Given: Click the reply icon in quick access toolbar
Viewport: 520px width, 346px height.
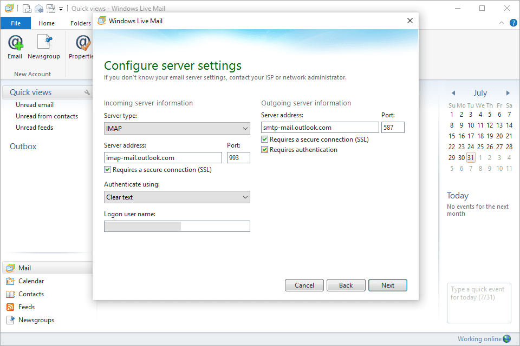Looking at the screenshot, I should coord(39,8).
